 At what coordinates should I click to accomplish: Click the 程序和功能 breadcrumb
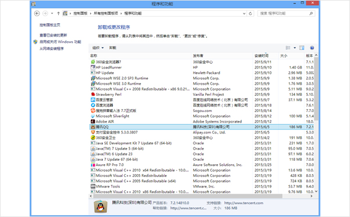(133, 13)
